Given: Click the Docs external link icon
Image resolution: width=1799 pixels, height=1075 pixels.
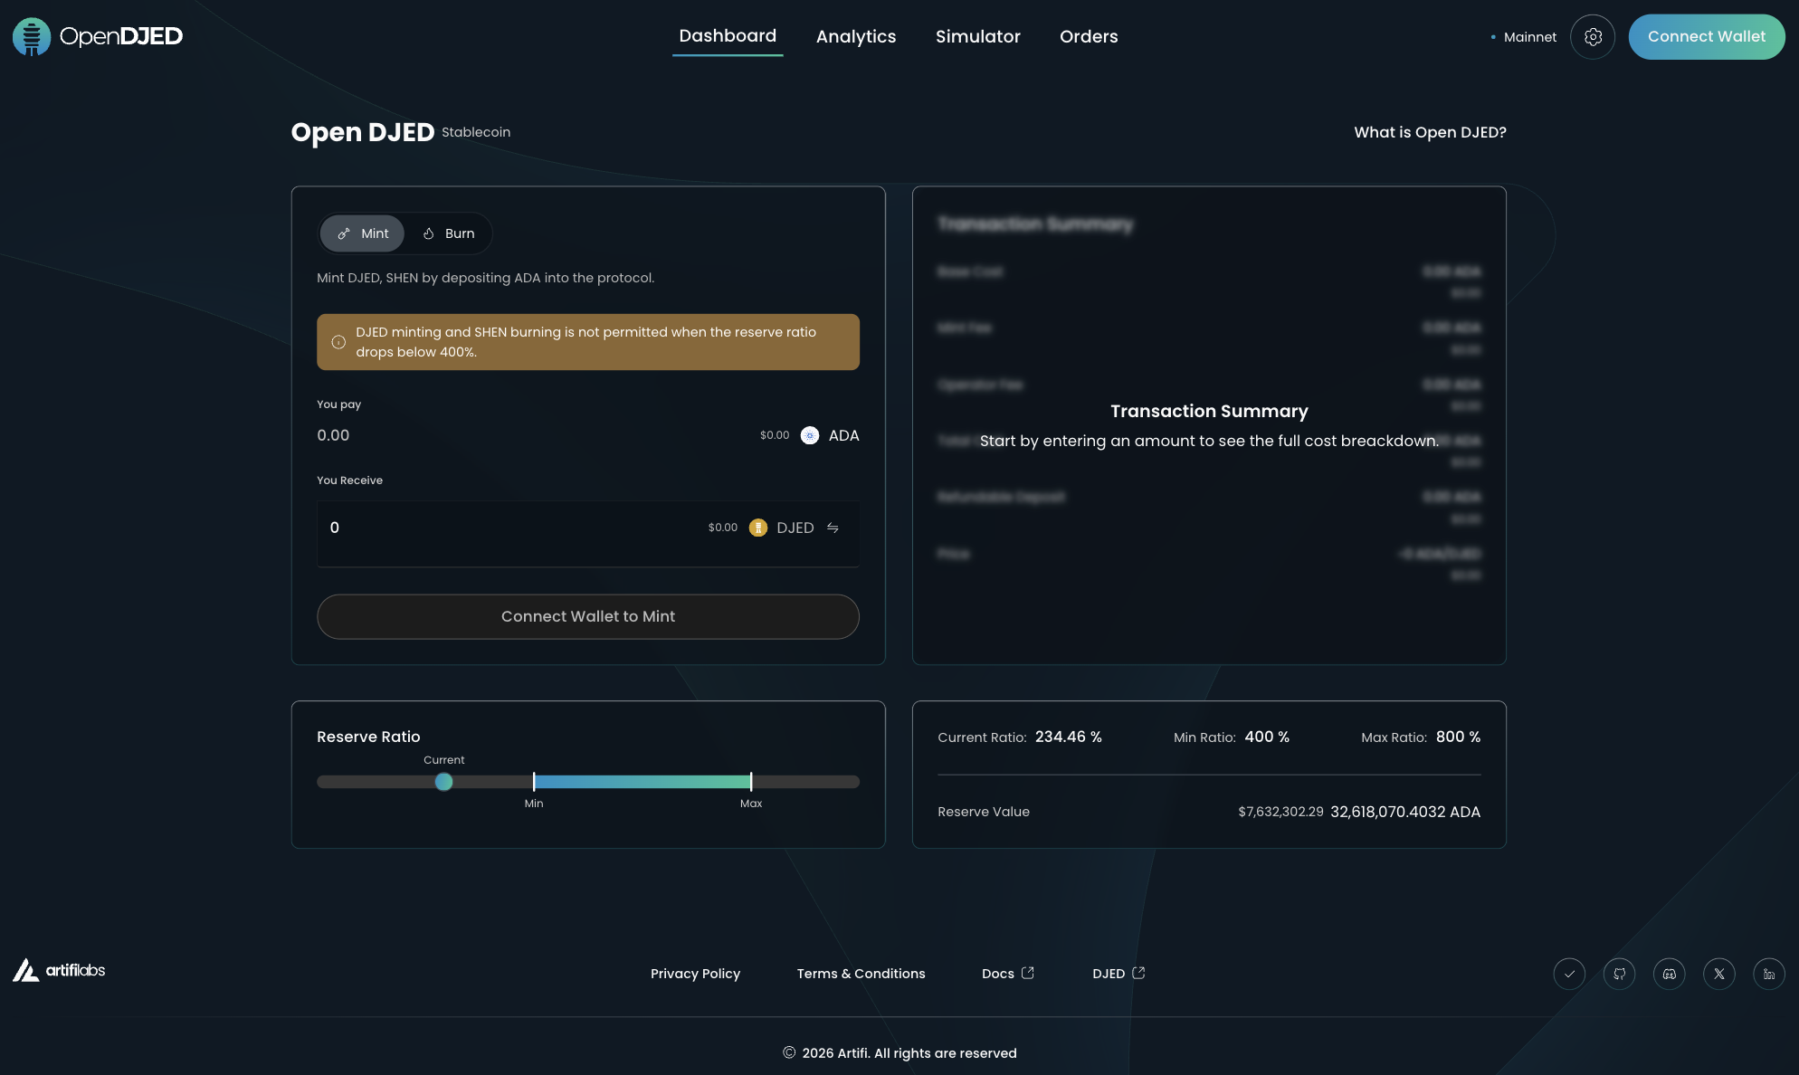Looking at the screenshot, I should [1028, 973].
